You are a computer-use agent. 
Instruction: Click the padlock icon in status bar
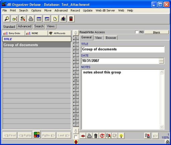167,142
